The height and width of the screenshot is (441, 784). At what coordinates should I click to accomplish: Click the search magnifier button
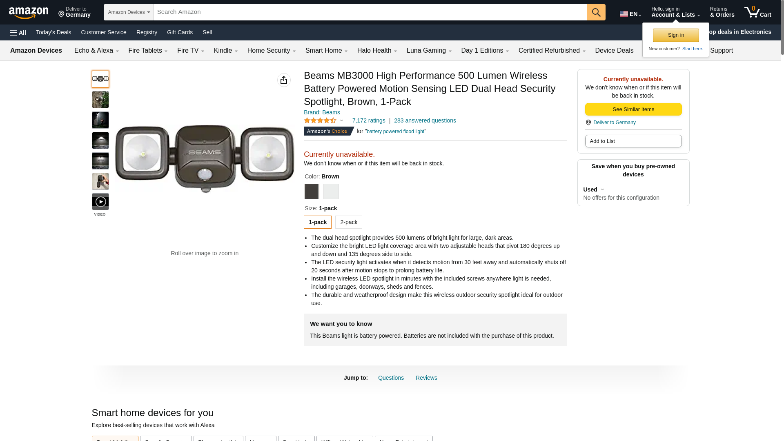[x=596, y=12]
